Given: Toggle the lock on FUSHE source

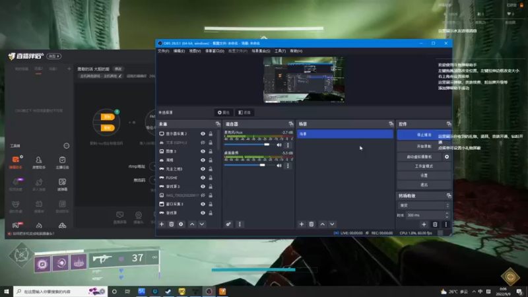Looking at the screenshot, I should click(x=211, y=178).
